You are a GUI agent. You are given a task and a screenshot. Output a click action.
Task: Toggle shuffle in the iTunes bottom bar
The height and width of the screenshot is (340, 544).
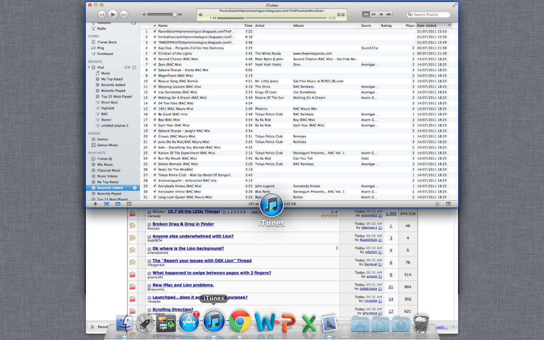106,204
